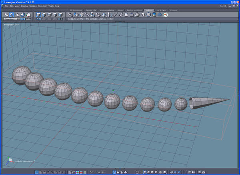The image size is (240, 175).
Task: Click the highlighted blue-outlined cube selection mode
Action: coord(38,15)
